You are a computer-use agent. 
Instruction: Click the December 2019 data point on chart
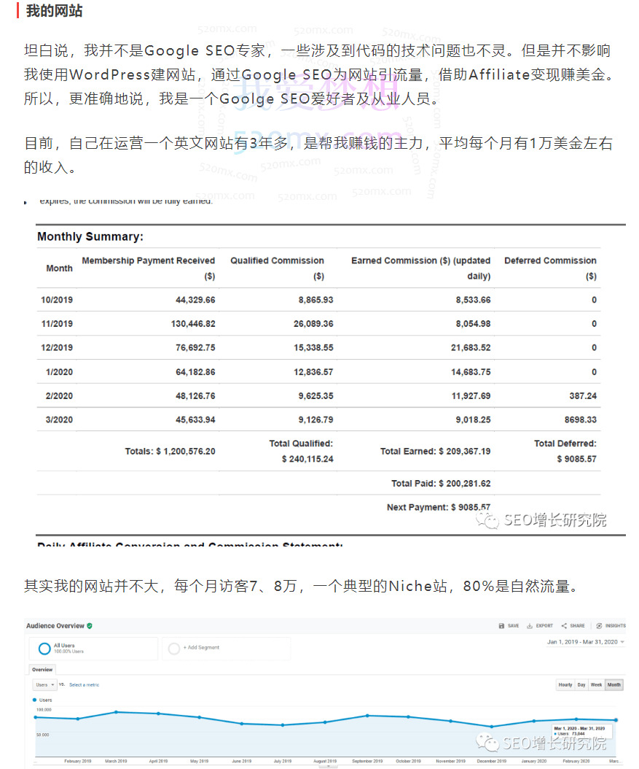(x=492, y=727)
